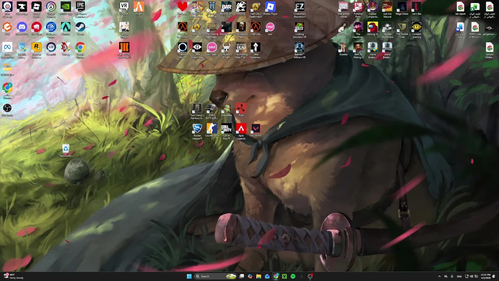
Task: Open Call of Duty Black Ops III
Action: point(124,50)
